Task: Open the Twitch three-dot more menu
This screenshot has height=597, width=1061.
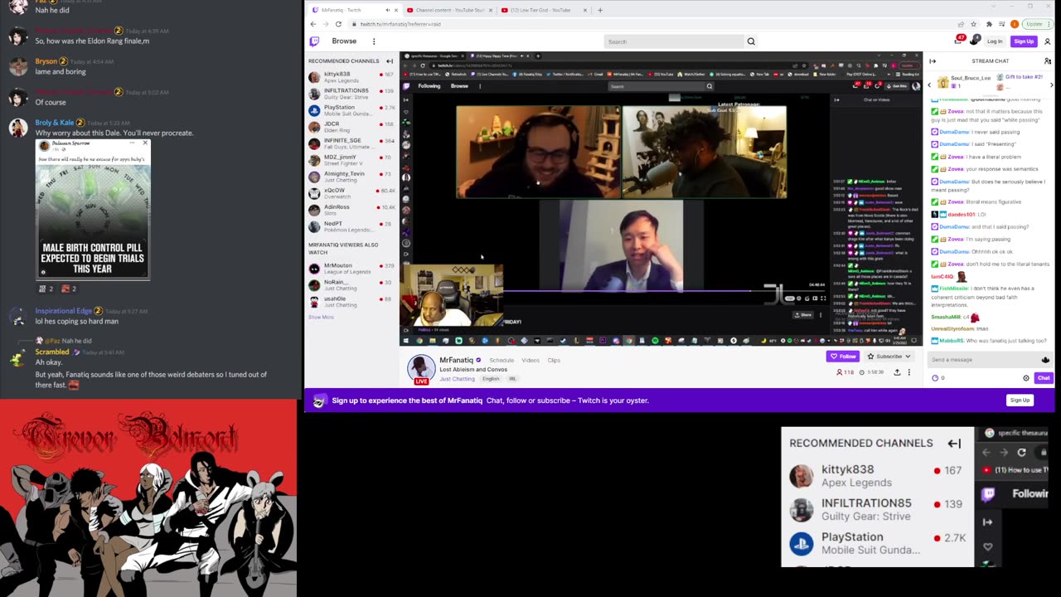Action: (374, 41)
